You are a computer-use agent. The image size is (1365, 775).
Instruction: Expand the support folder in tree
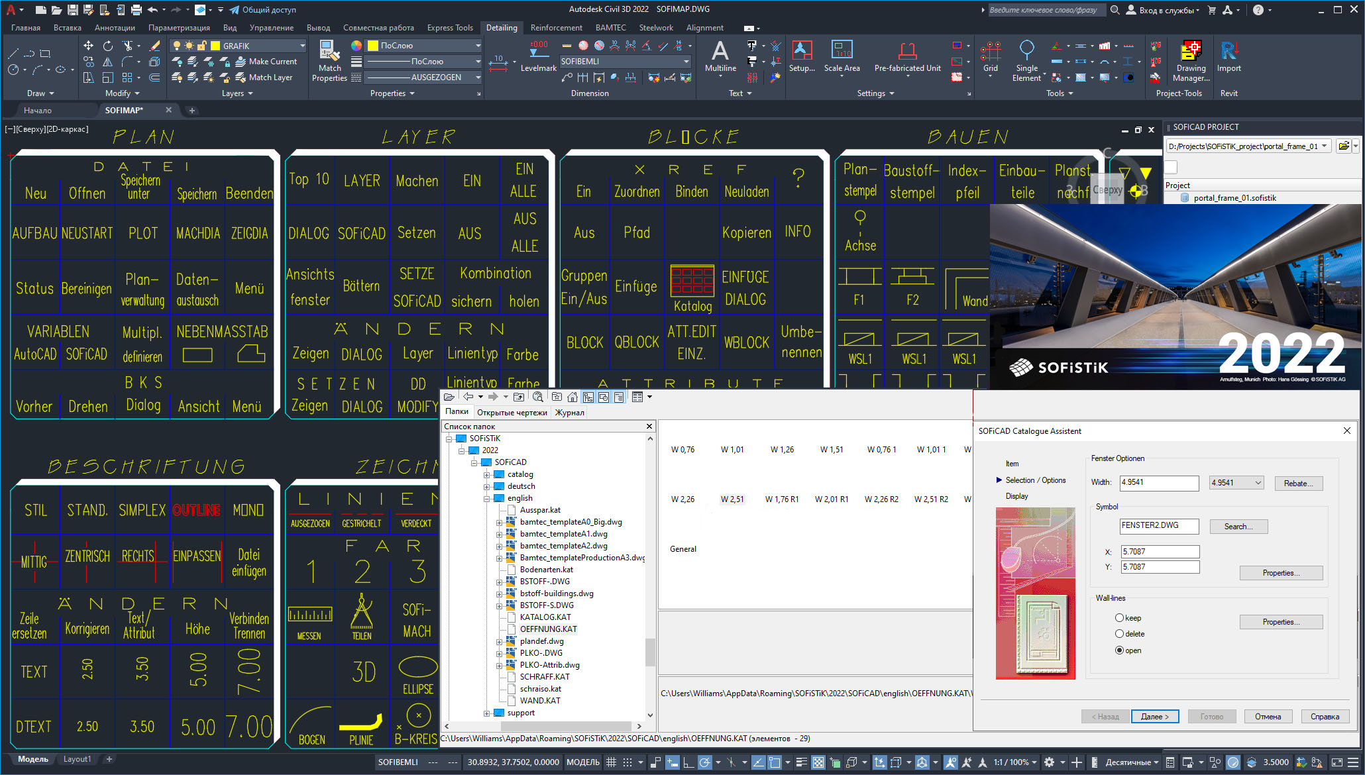486,713
